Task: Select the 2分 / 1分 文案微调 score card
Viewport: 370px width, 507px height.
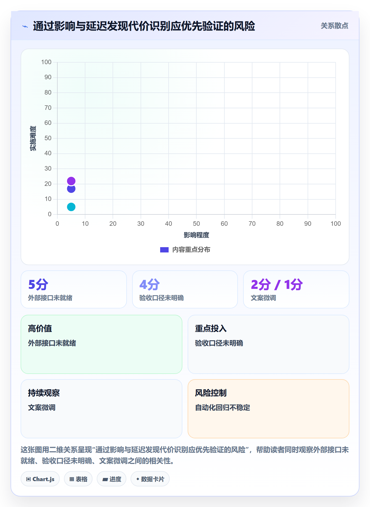Action: click(x=296, y=289)
